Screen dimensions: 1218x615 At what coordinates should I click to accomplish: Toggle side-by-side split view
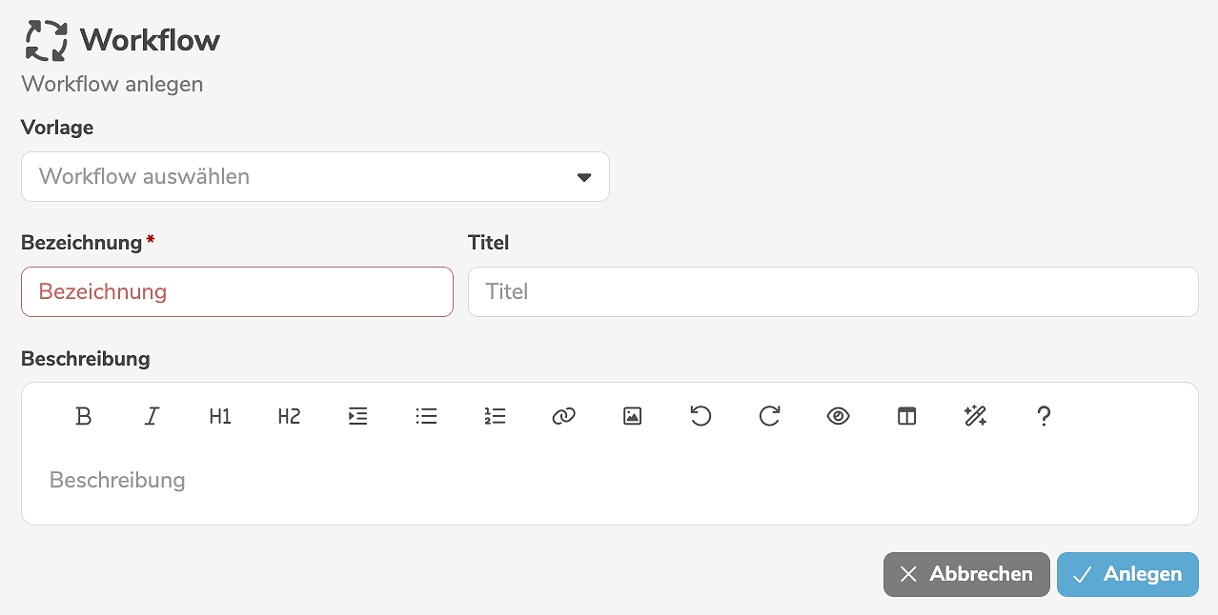[906, 416]
